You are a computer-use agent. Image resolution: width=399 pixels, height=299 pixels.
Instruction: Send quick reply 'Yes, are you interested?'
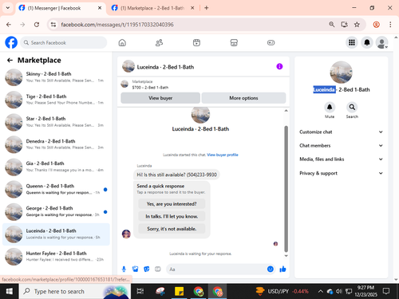click(172, 204)
